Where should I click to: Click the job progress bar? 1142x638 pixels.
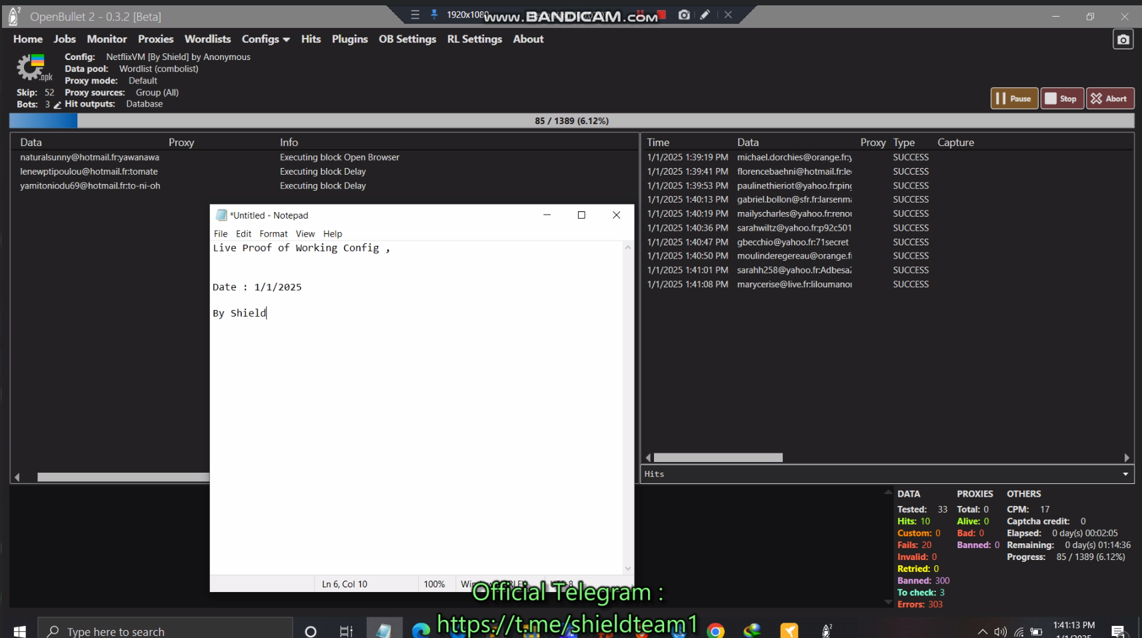pos(572,121)
